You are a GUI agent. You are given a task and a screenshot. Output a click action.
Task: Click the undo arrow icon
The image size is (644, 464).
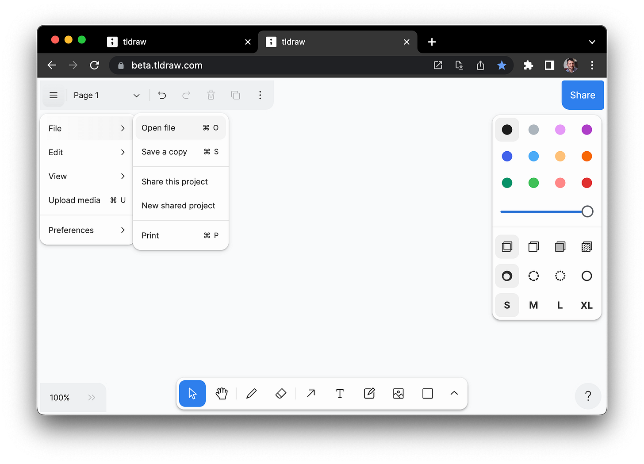(x=162, y=95)
